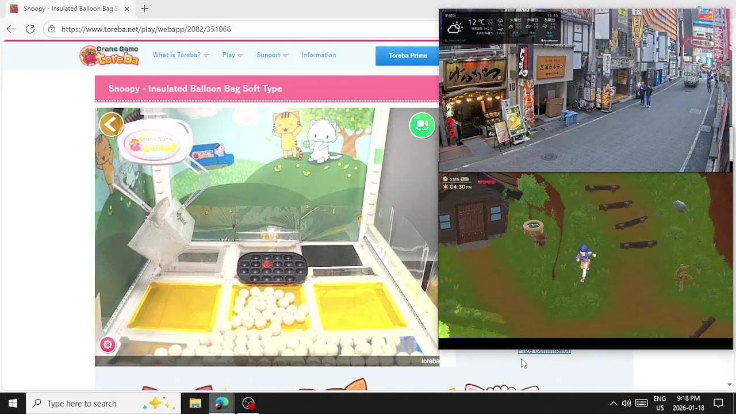Expand the What is Toreba? menu
This screenshot has width=736, height=414.
pyautogui.click(x=181, y=55)
